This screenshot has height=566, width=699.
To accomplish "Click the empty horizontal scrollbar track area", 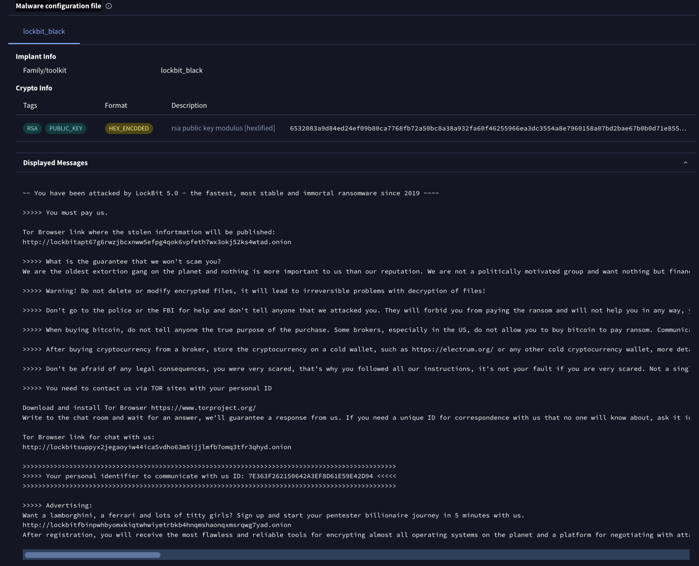I will (424, 555).
